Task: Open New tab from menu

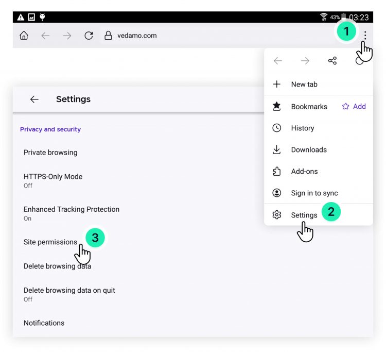Action: pos(304,85)
